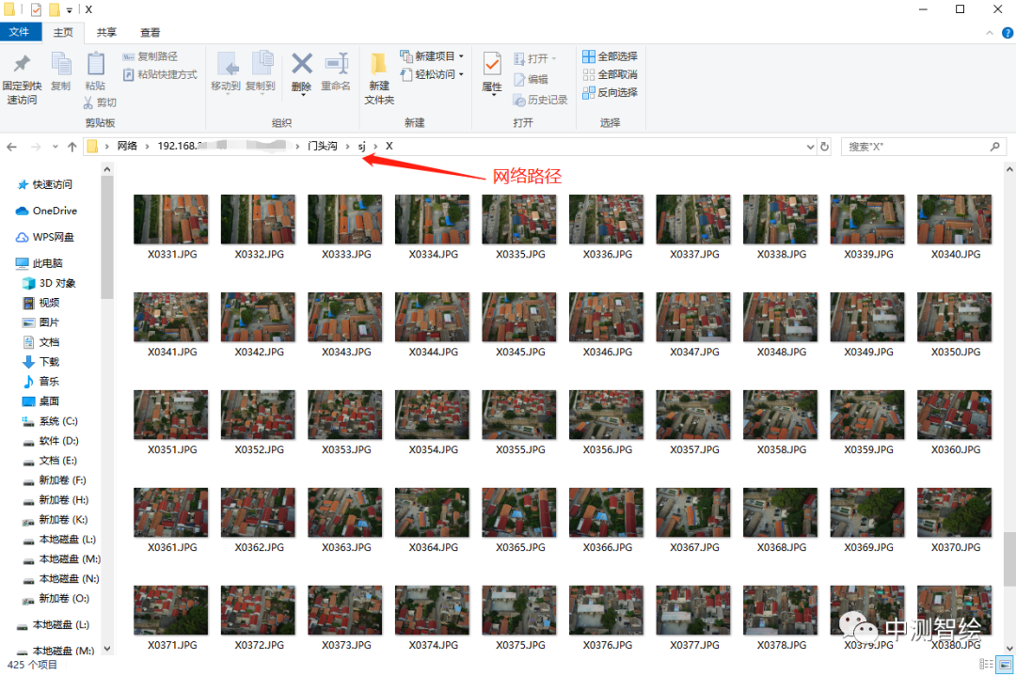Click History in the ribbon
Screen dimensions: 1016x675
click(x=540, y=100)
